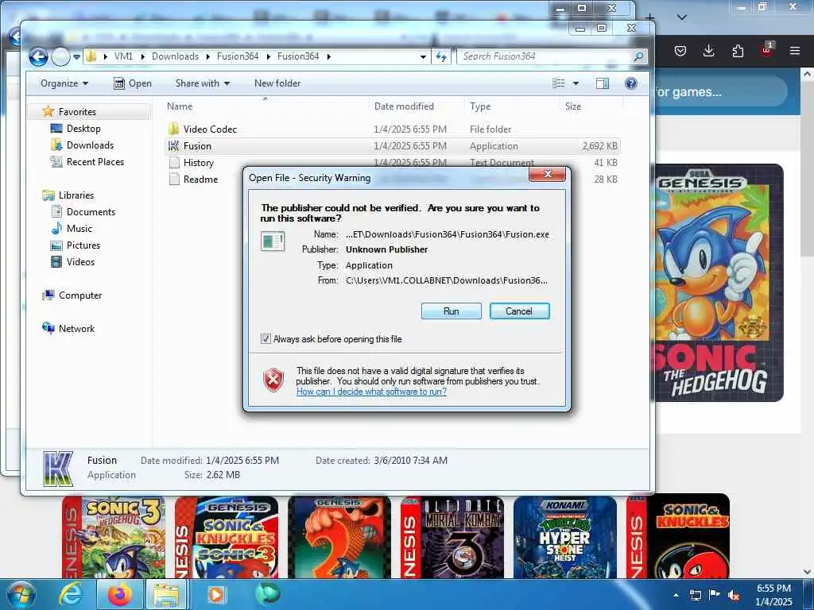Show hidden system tray icons
Image resolution: width=814 pixels, height=610 pixels.
[676, 595]
